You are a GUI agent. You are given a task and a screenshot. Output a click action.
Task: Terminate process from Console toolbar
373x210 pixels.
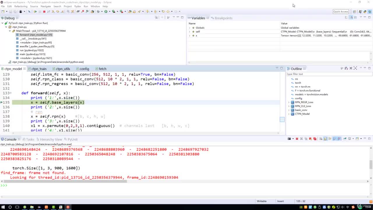click(x=297, y=139)
